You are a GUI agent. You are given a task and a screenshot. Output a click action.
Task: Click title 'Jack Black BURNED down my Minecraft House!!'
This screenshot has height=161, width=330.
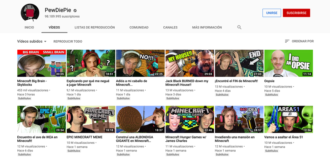click(x=187, y=83)
